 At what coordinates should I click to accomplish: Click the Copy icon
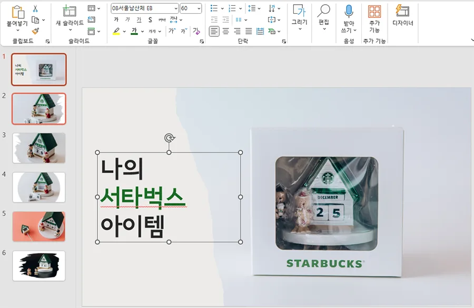point(36,18)
